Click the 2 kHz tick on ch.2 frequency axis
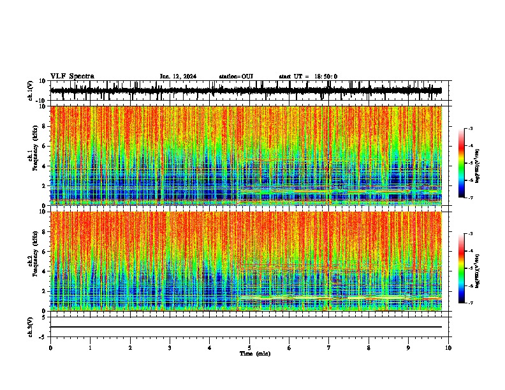 (44, 291)
